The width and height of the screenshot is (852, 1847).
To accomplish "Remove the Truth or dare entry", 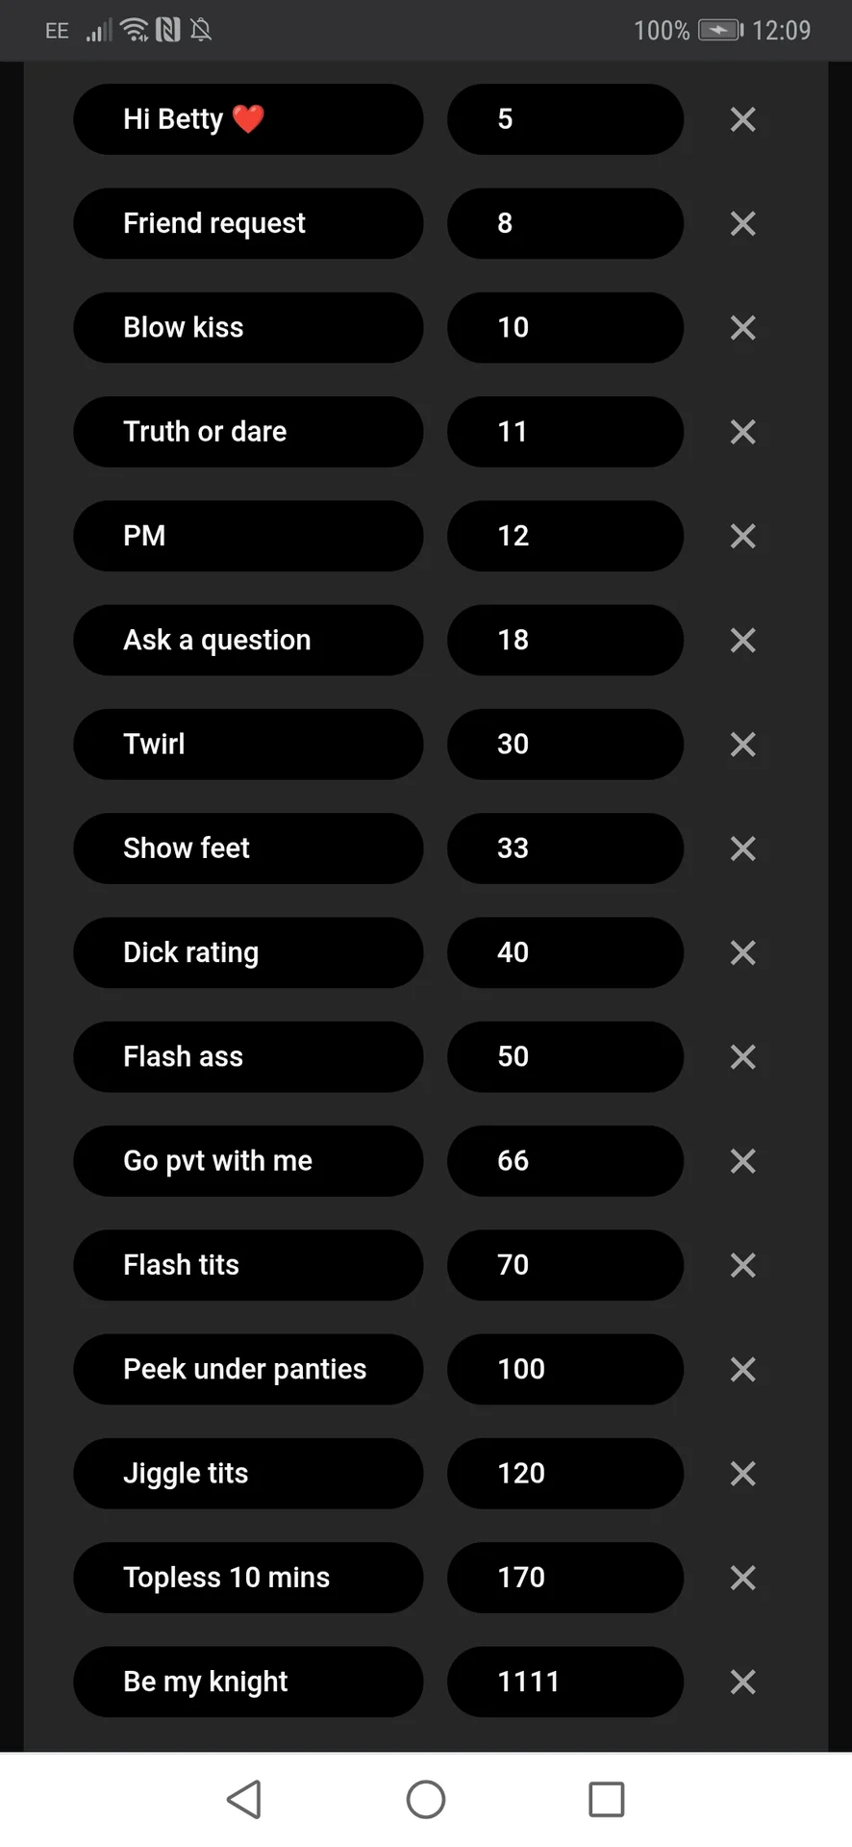I will [742, 432].
